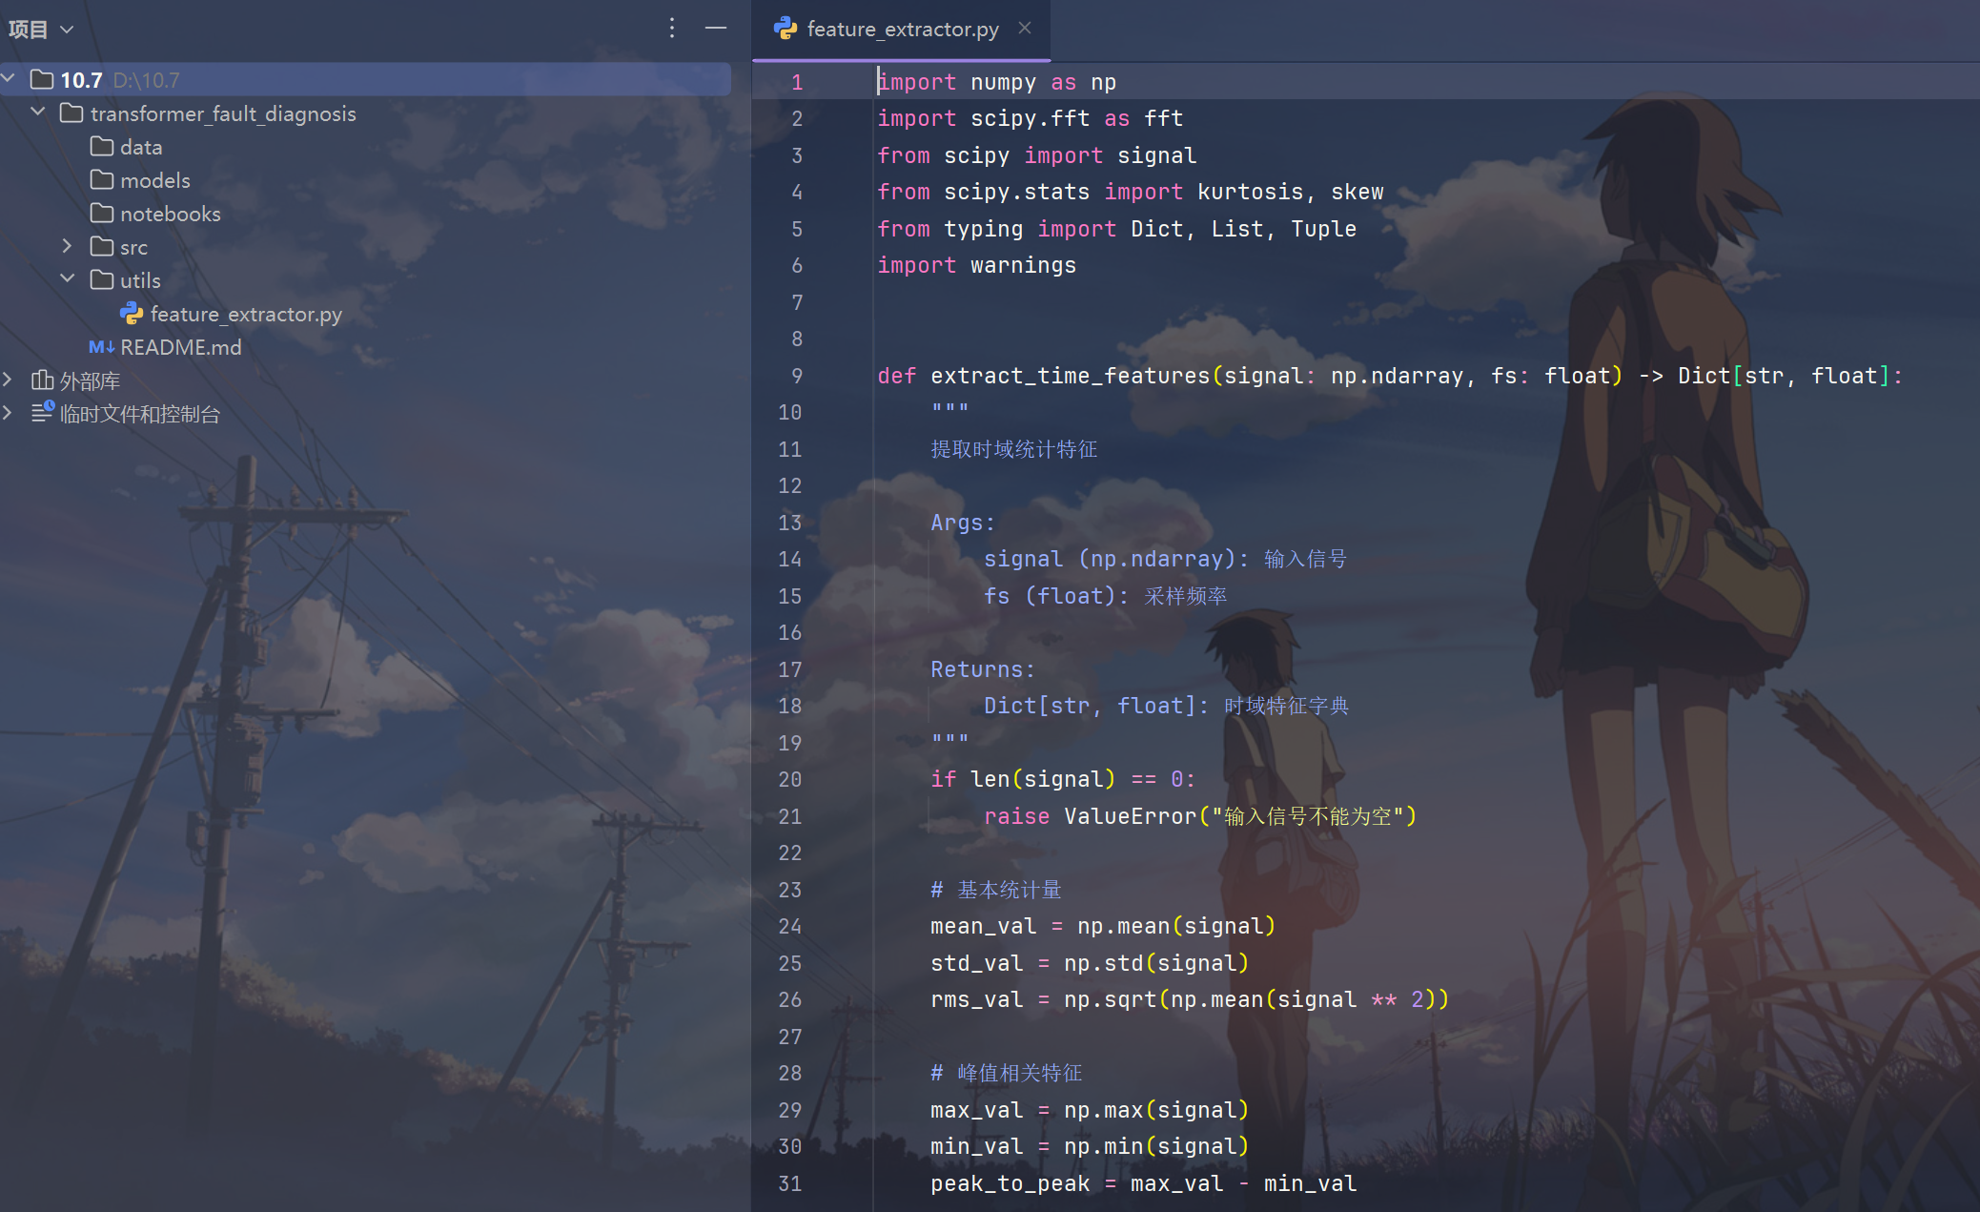The image size is (1980, 1212).
Task: Collapse the 10.7 project root
Action: coord(9,79)
